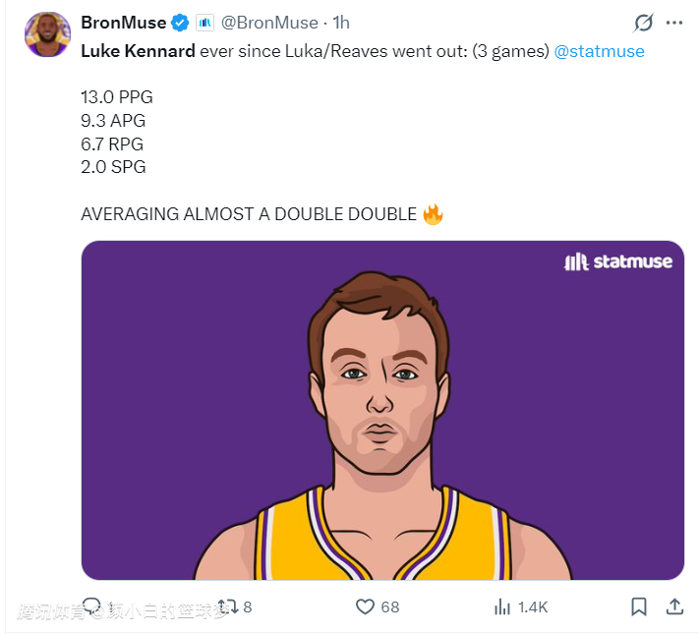
Task: Share the post via share icon
Action: point(674,606)
